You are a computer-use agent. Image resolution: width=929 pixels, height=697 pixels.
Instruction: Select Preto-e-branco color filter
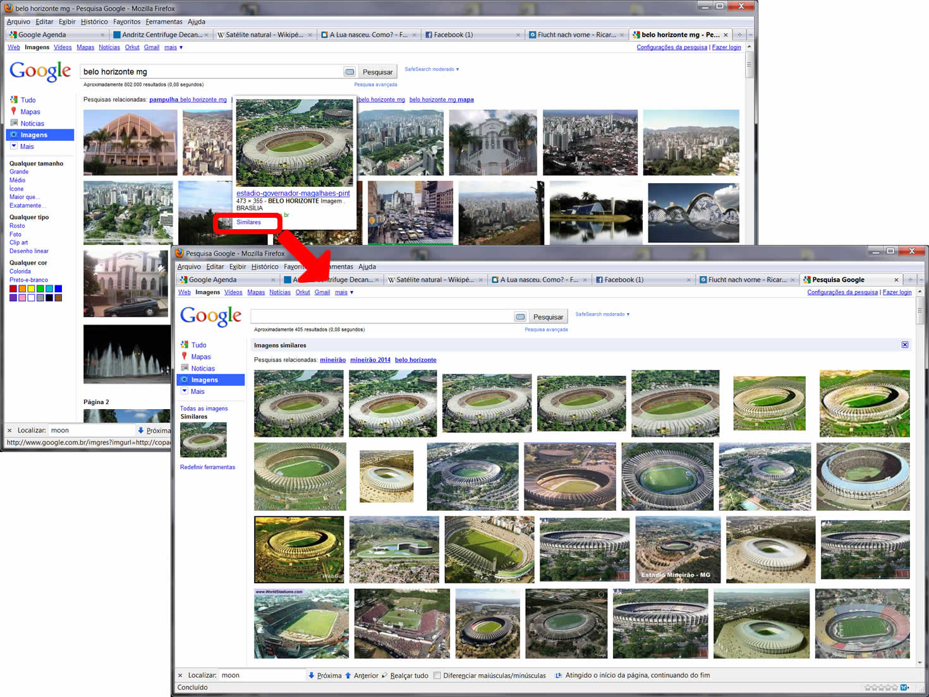pyautogui.click(x=28, y=280)
